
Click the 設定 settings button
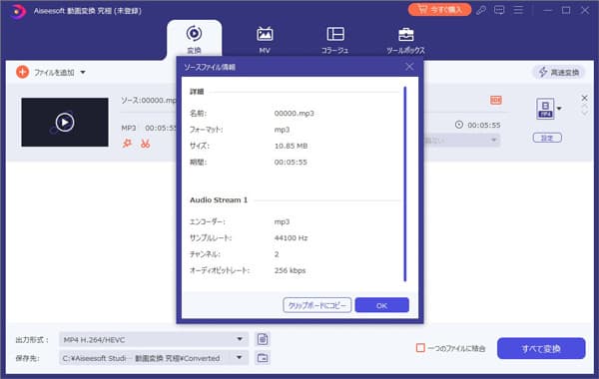coord(547,138)
